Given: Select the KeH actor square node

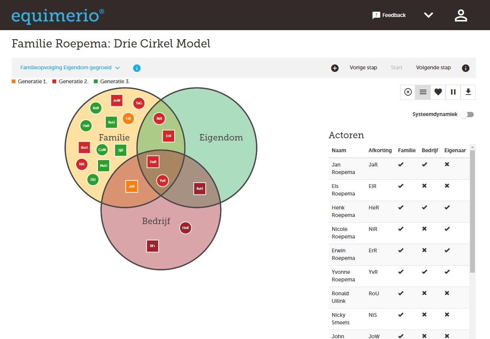Looking at the screenshot, I should tap(200, 189).
